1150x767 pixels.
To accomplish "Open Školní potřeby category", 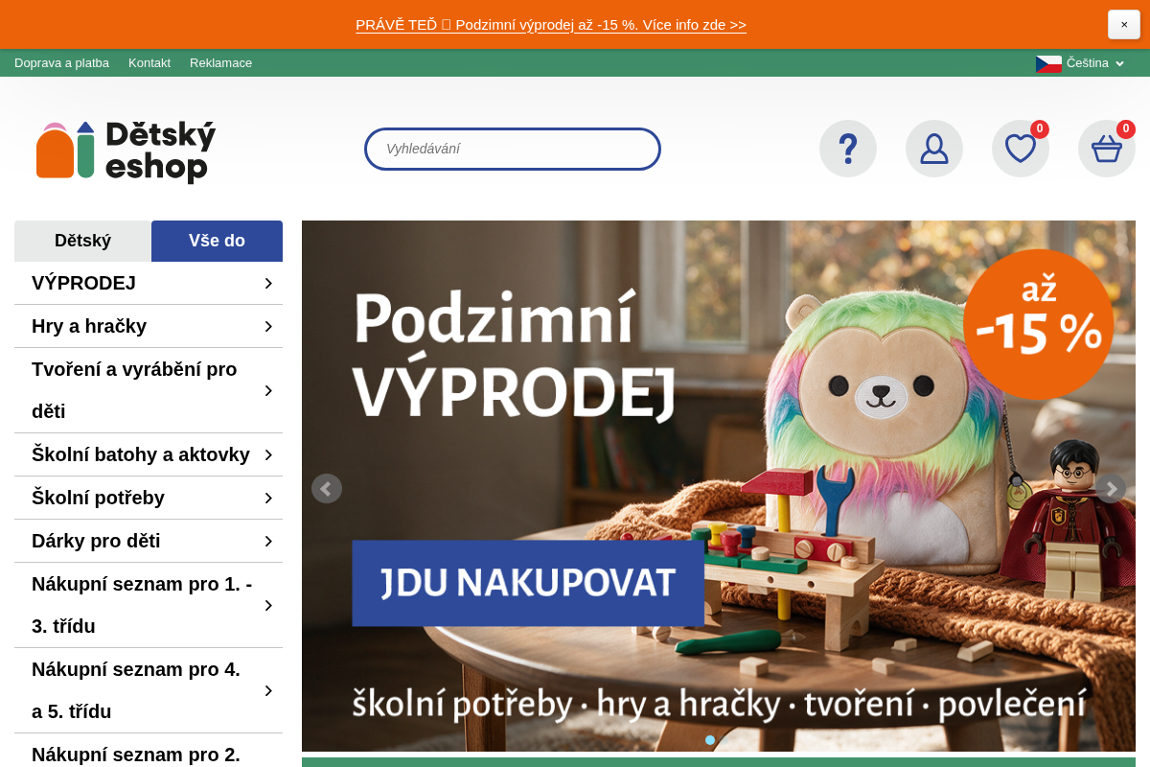I will 98,498.
